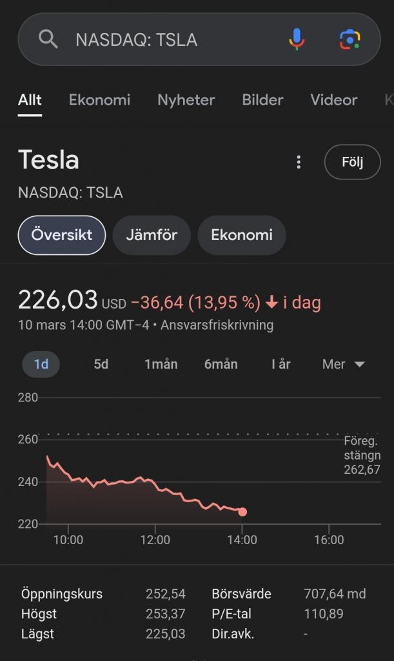Click the NASDAQ: TSLA search field

point(168,39)
